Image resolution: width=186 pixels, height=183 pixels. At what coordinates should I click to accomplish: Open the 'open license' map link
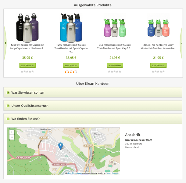pyautogui.click(x=113, y=173)
